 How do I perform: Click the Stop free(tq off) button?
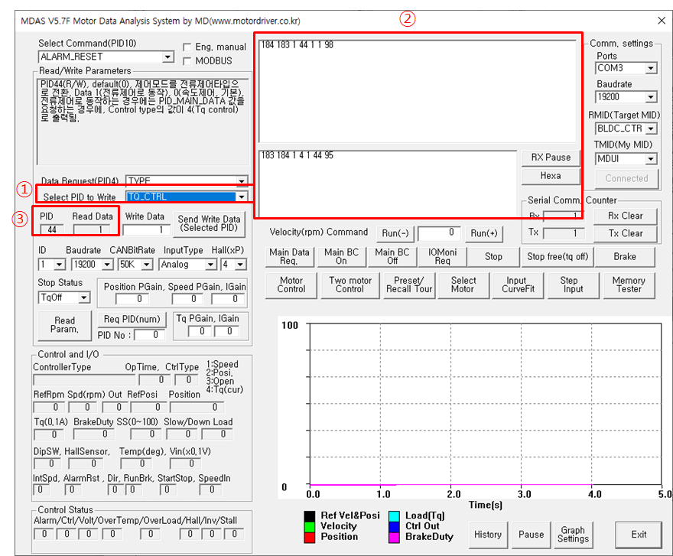[x=557, y=257]
